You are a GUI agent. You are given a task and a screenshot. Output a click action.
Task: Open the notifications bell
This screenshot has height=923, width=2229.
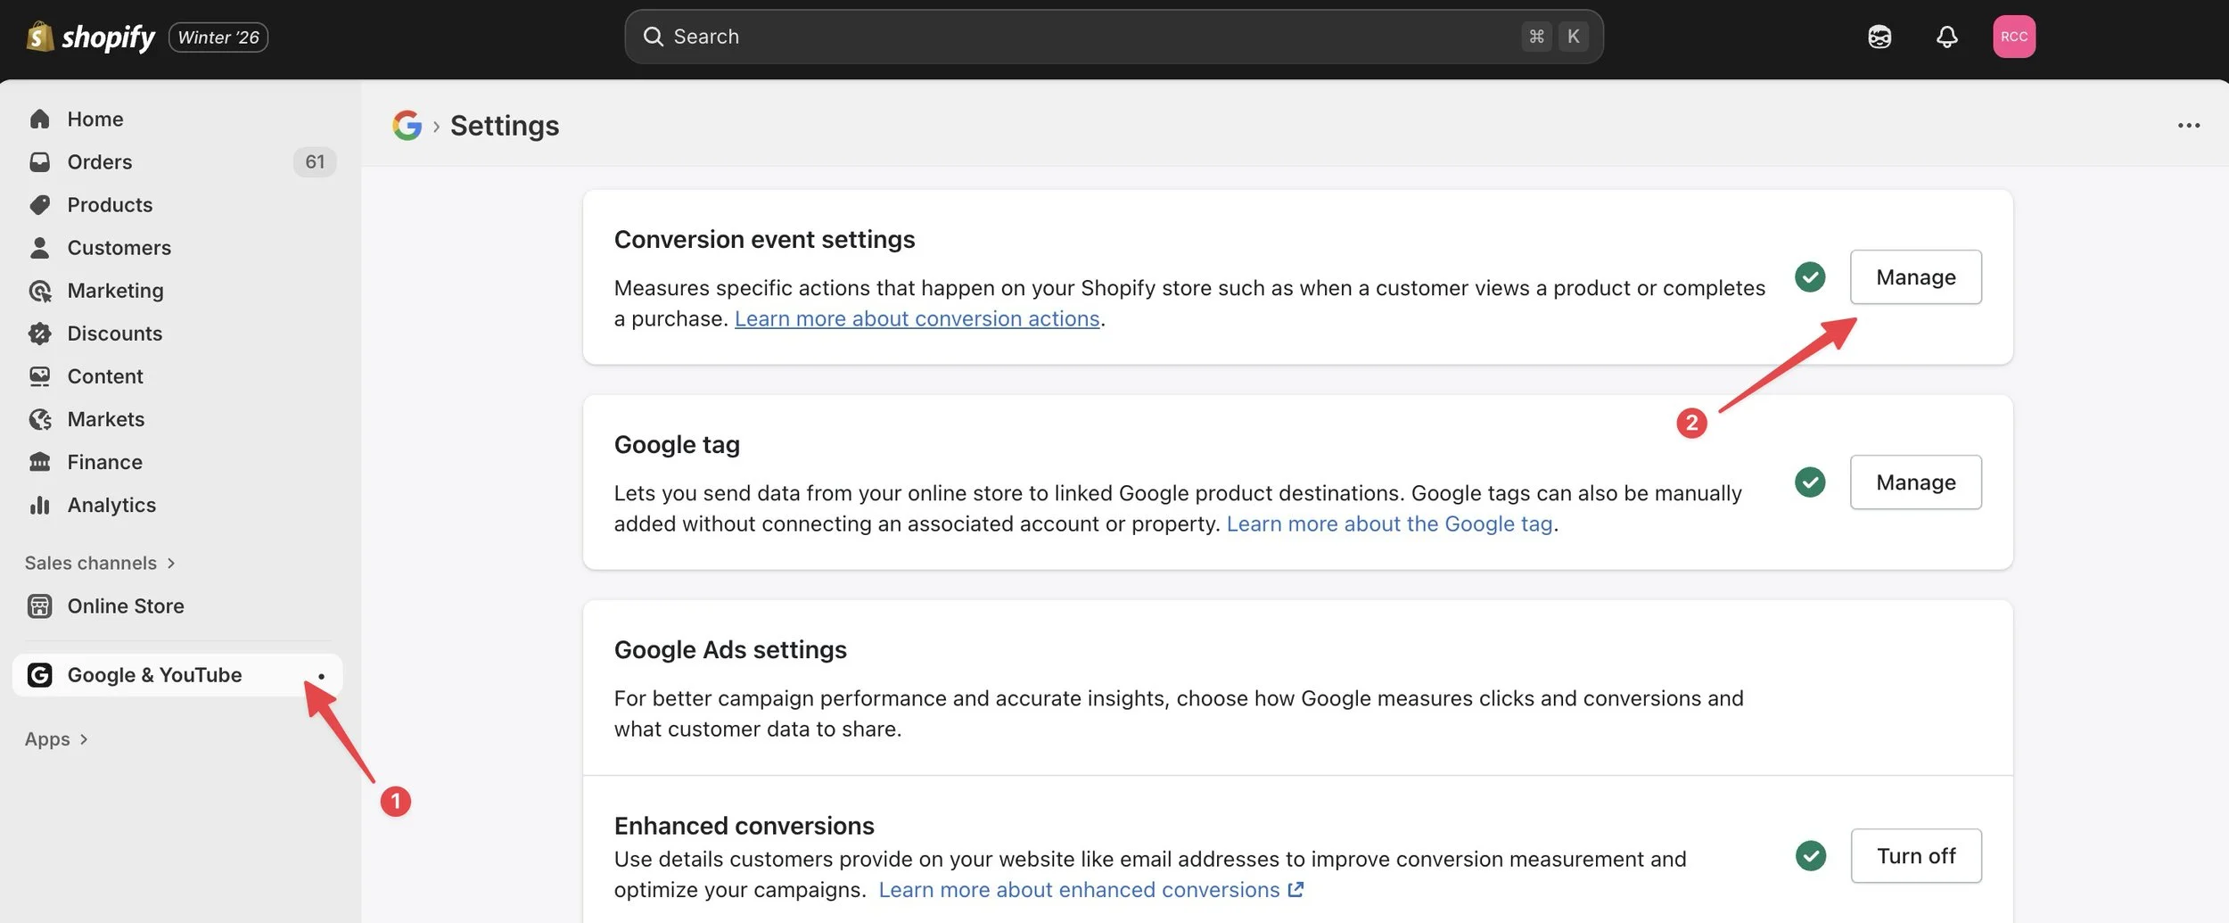pos(1946,37)
